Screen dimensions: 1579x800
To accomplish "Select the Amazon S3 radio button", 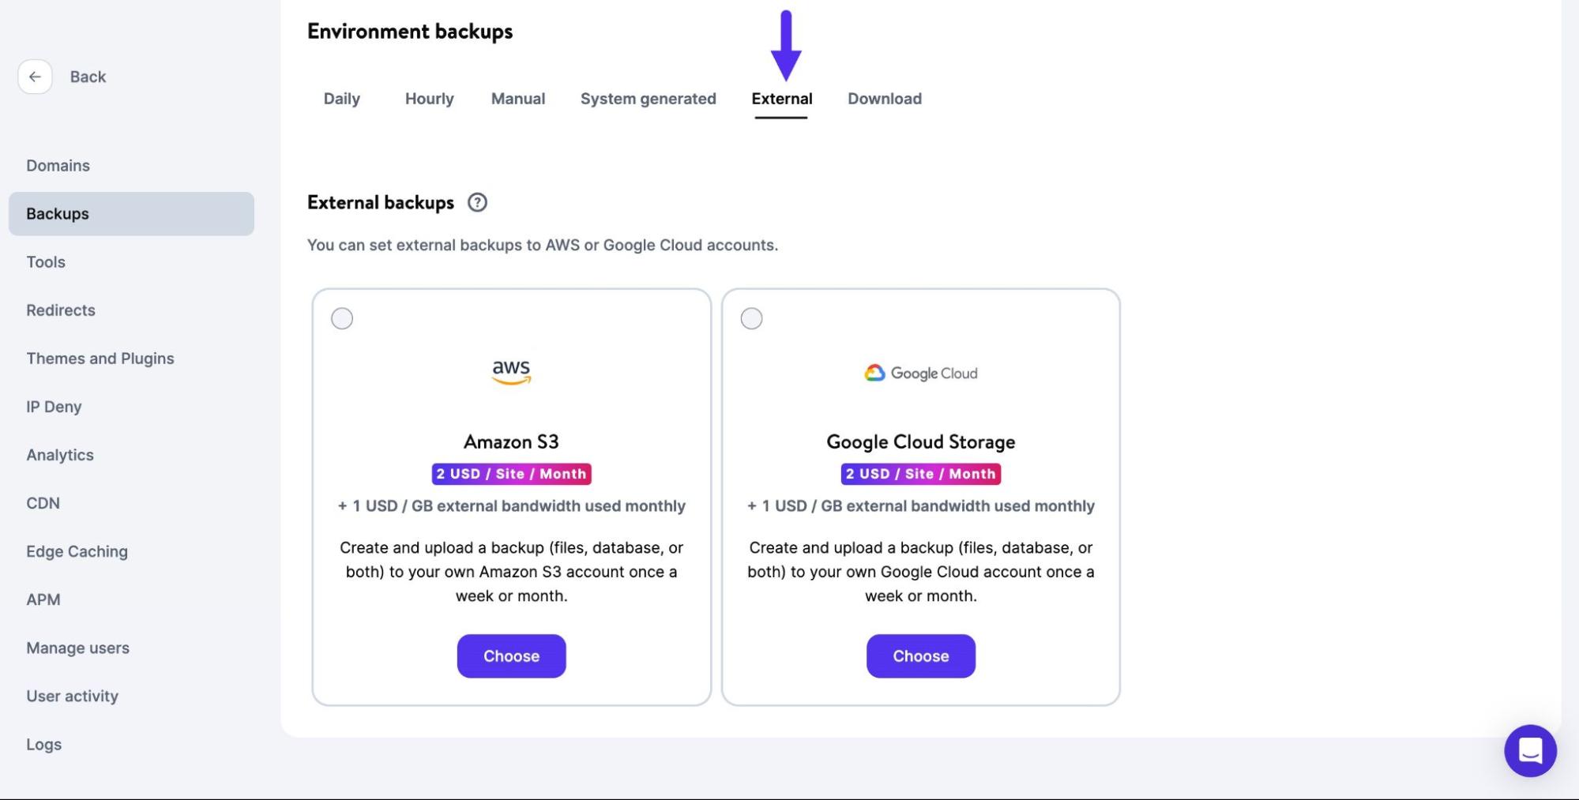I will (342, 318).
